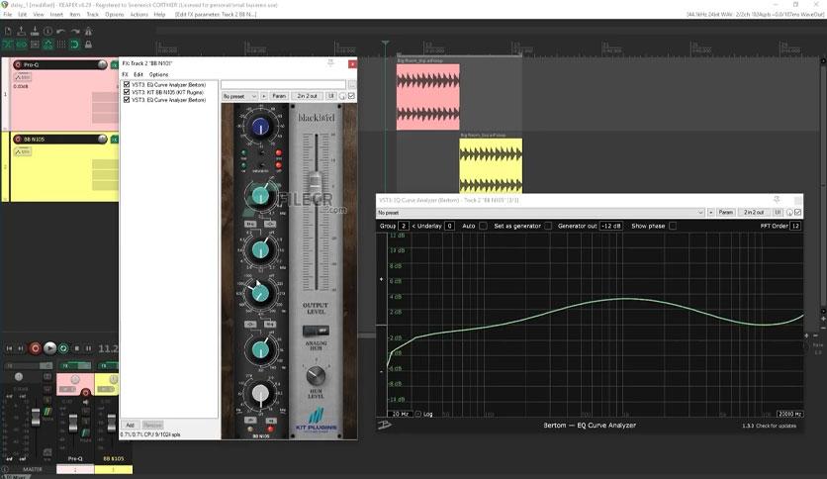Open Project Settings info icon
Image resolution: width=827 pixels, height=479 pixels.
pos(48,31)
